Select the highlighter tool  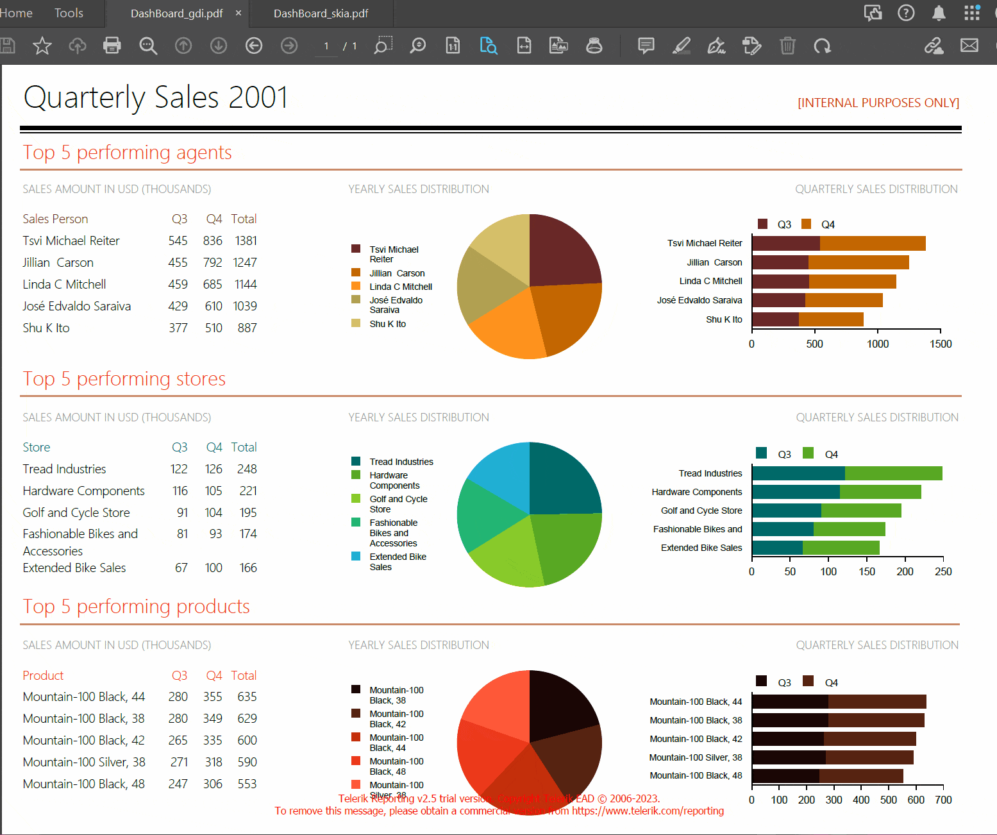coord(681,46)
